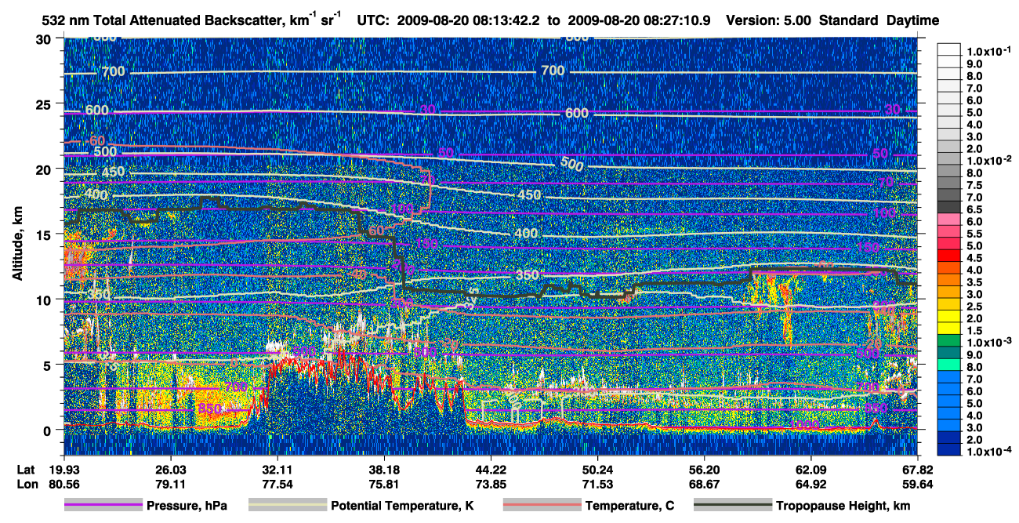Click latitude value 19.93
The image size is (1019, 523).
[63, 469]
